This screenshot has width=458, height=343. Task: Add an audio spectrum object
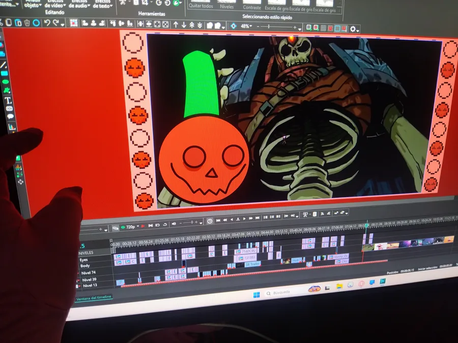click(18, 167)
